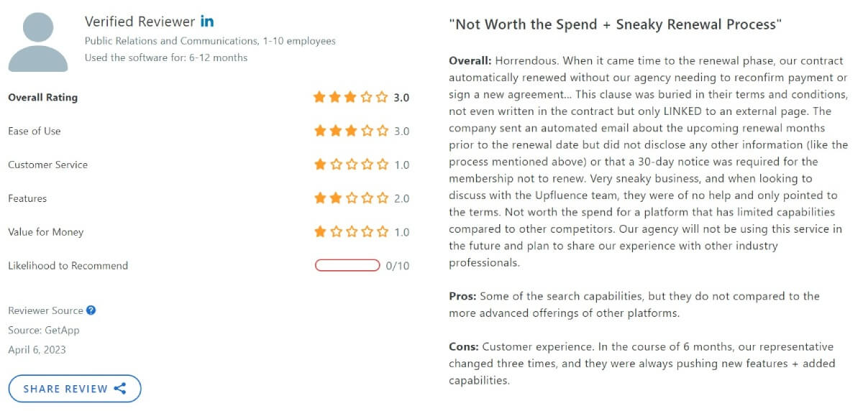
Task: Click the reviewer avatar placeholder image
Action: [x=39, y=43]
